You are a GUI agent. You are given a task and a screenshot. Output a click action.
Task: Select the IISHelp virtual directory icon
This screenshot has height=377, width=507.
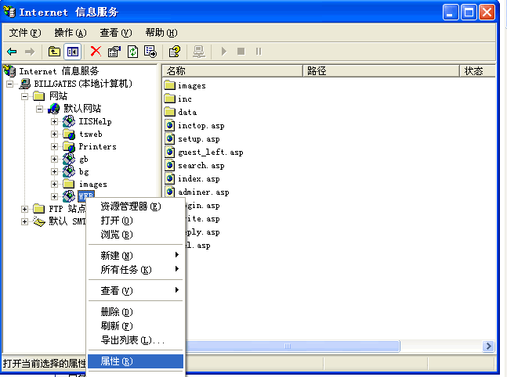pyautogui.click(x=69, y=121)
